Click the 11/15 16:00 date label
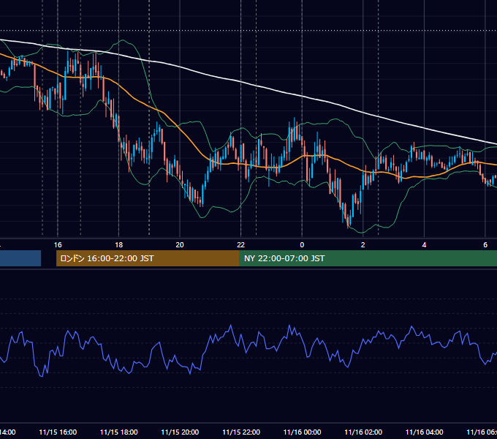The height and width of the screenshot is (439, 497). point(58,432)
